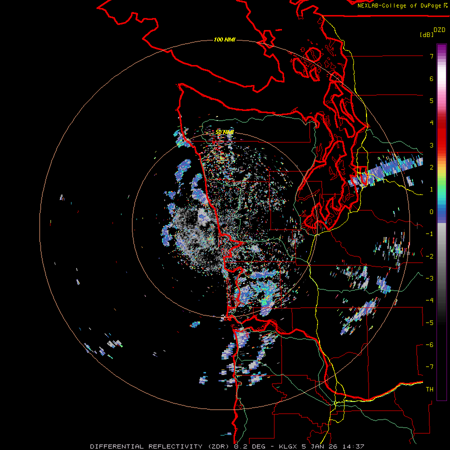Click the 2 value on the dB scale
The image size is (450, 450).
(x=431, y=167)
